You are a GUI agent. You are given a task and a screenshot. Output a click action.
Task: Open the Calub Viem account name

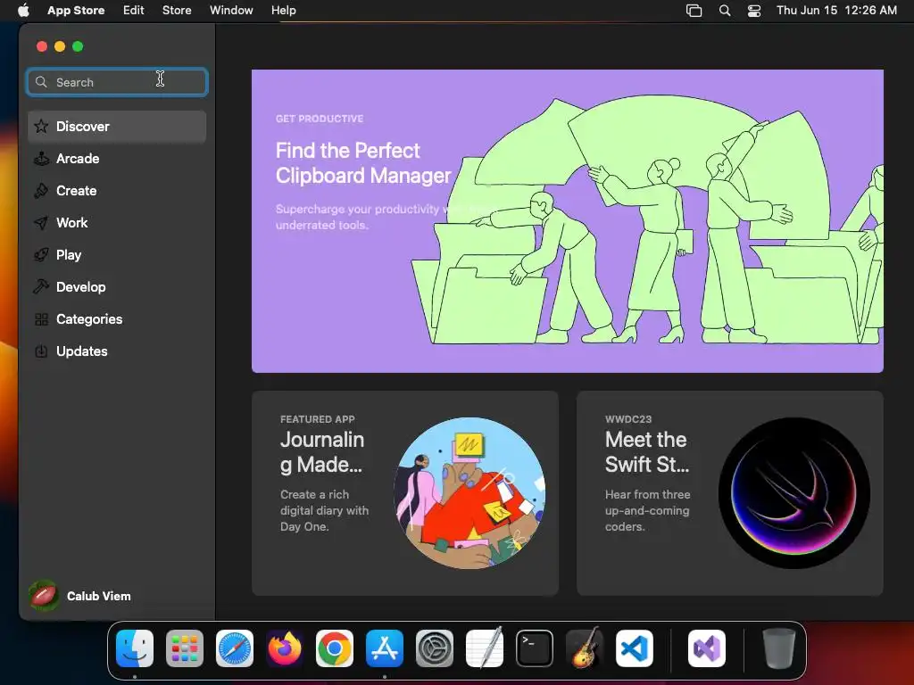[98, 596]
